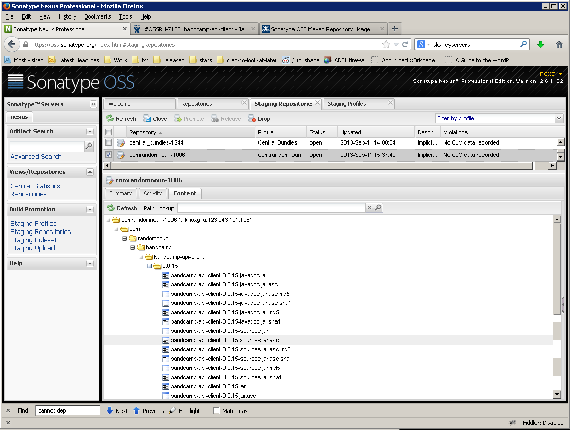Screen dimensions: 570x430
Task: Open the Filter by profile dropdown
Action: [559, 118]
